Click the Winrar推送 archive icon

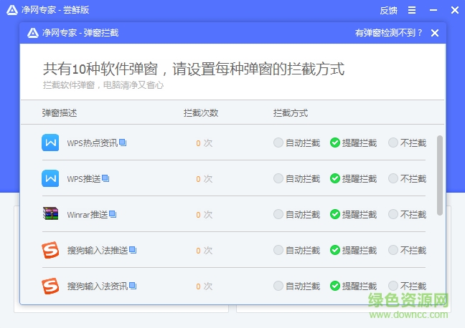[x=50, y=213]
